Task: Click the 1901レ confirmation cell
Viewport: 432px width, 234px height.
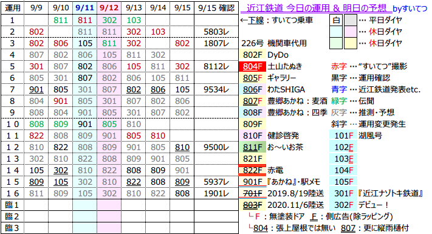Action: click(x=216, y=193)
